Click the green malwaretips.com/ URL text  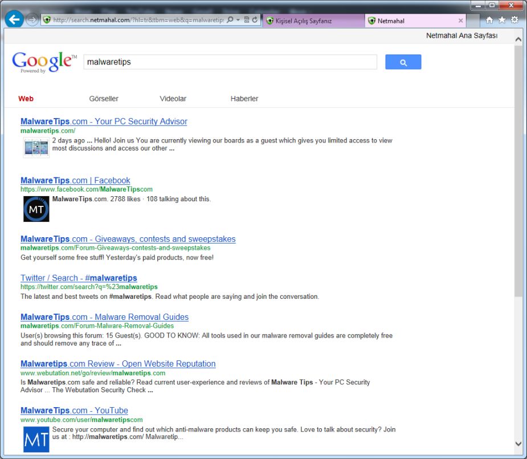pos(48,131)
